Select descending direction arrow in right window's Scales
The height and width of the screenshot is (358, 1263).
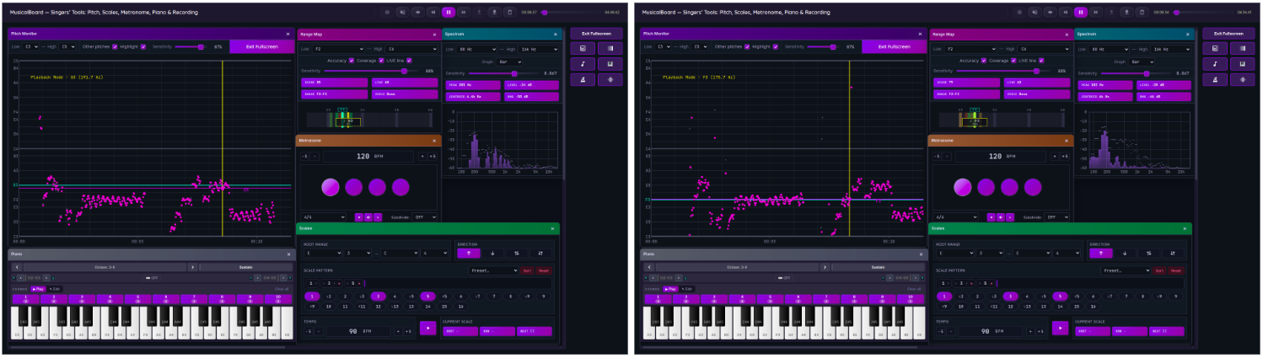pyautogui.click(x=1125, y=253)
